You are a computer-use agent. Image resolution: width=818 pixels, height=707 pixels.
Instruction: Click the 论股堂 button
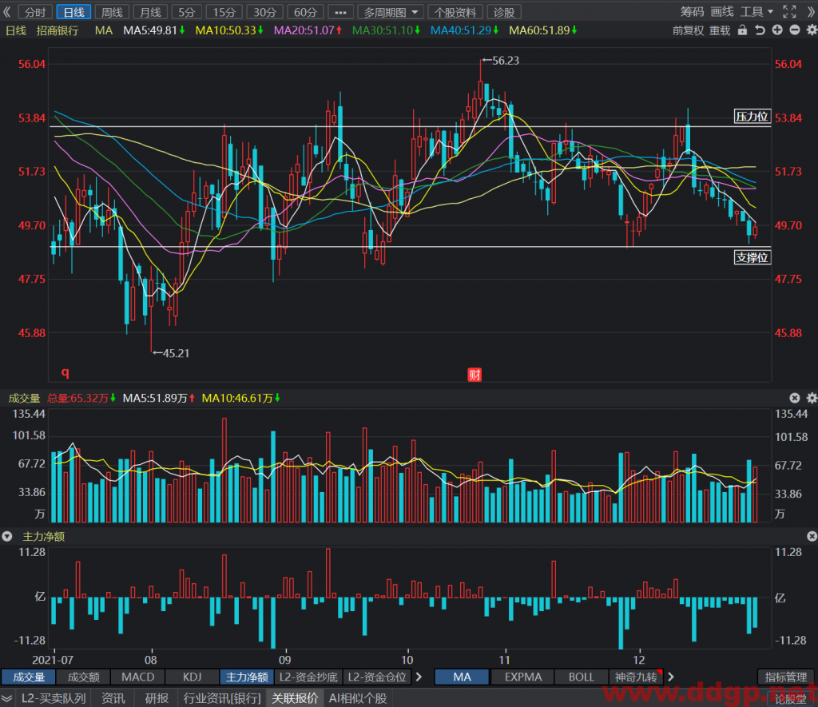pyautogui.click(x=790, y=698)
